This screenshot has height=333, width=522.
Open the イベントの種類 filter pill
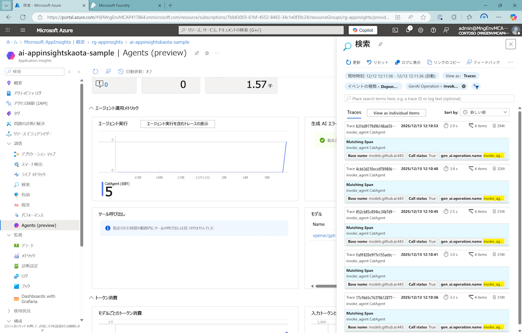pos(372,86)
